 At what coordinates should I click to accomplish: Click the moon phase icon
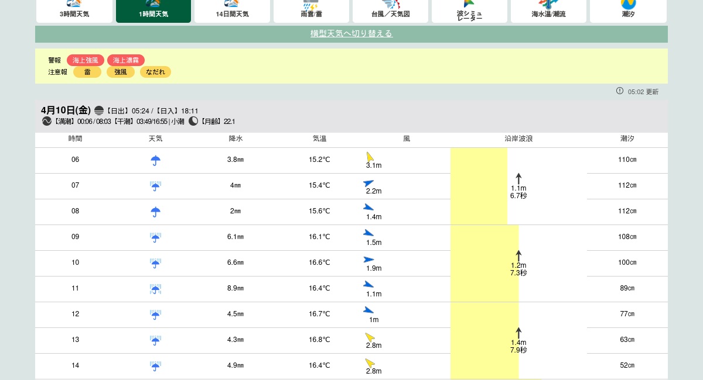tap(193, 121)
